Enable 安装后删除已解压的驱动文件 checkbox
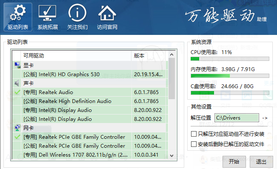 [x=194, y=144]
